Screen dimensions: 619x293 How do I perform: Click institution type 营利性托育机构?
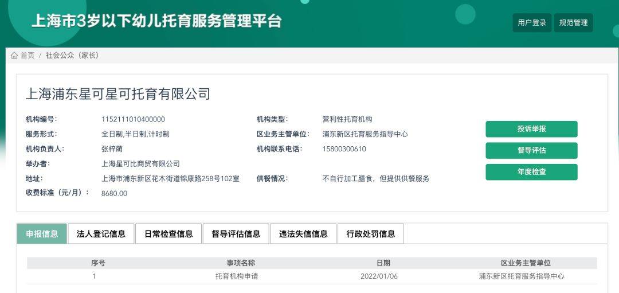(x=347, y=119)
